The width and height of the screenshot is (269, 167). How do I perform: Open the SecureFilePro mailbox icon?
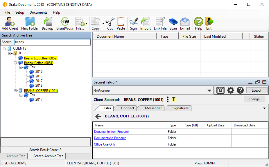(220, 90)
